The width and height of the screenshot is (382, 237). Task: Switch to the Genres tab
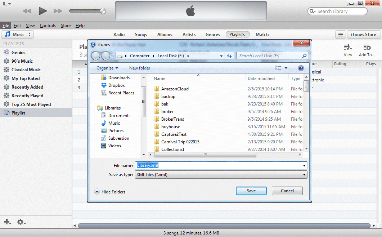[213, 34]
